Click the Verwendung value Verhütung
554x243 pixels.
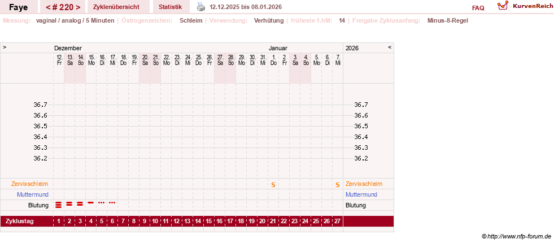pyautogui.click(x=268, y=20)
